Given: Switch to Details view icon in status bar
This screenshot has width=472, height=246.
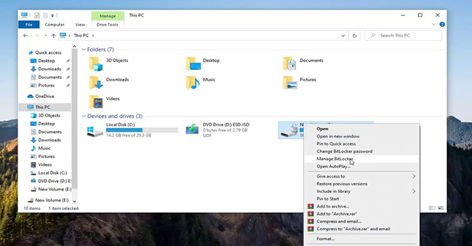Looking at the screenshot, I should point(432,208).
